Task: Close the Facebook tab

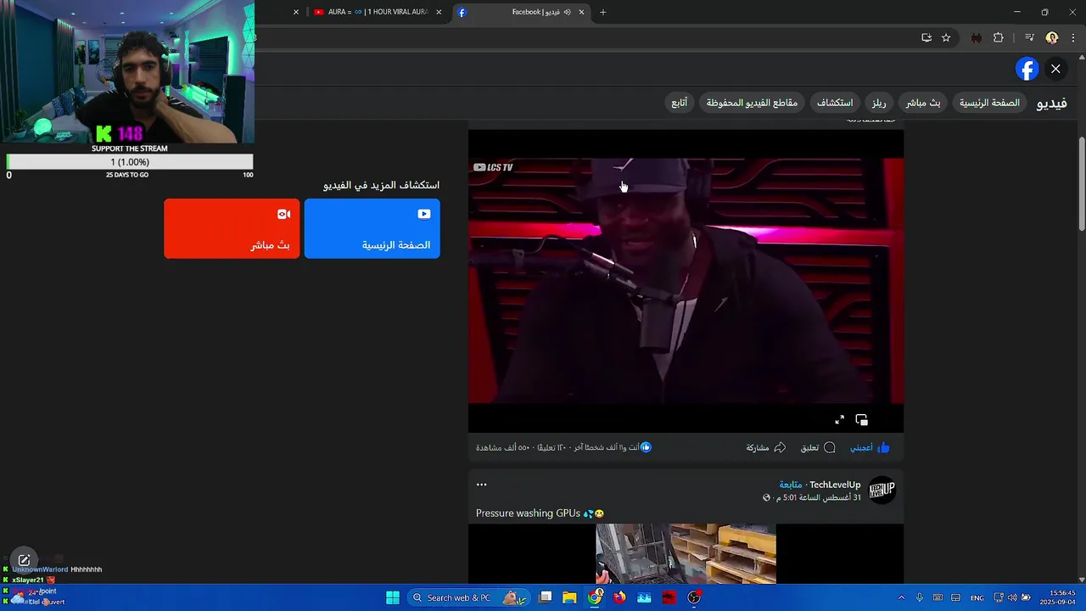Action: tap(581, 12)
